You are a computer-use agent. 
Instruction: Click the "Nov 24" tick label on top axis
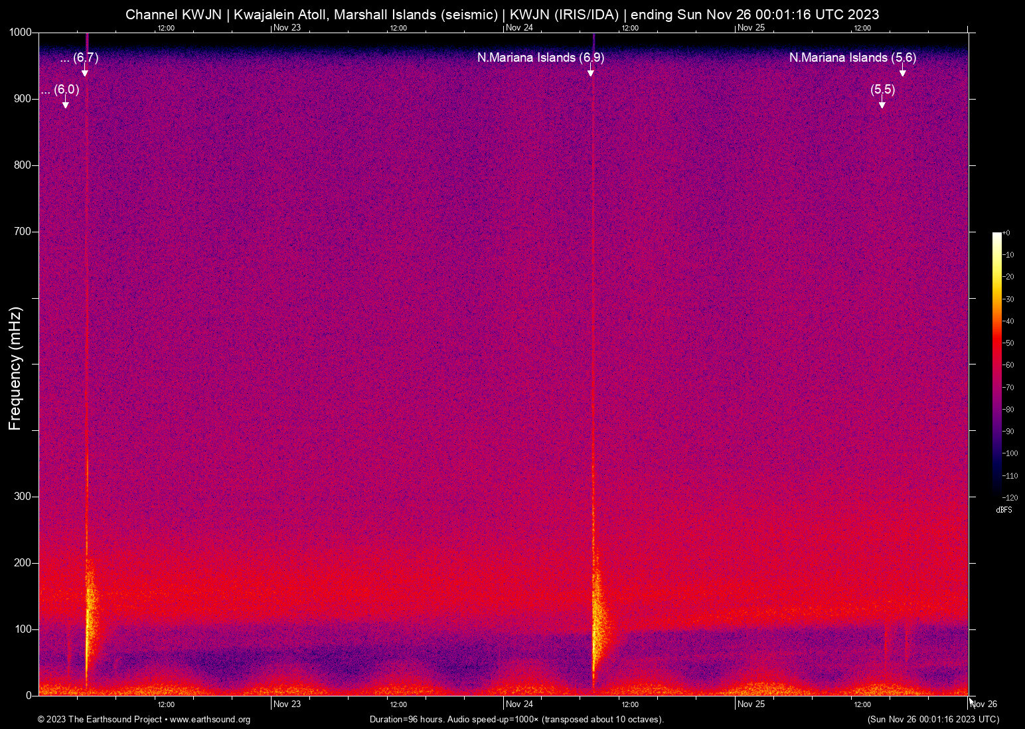[520, 28]
